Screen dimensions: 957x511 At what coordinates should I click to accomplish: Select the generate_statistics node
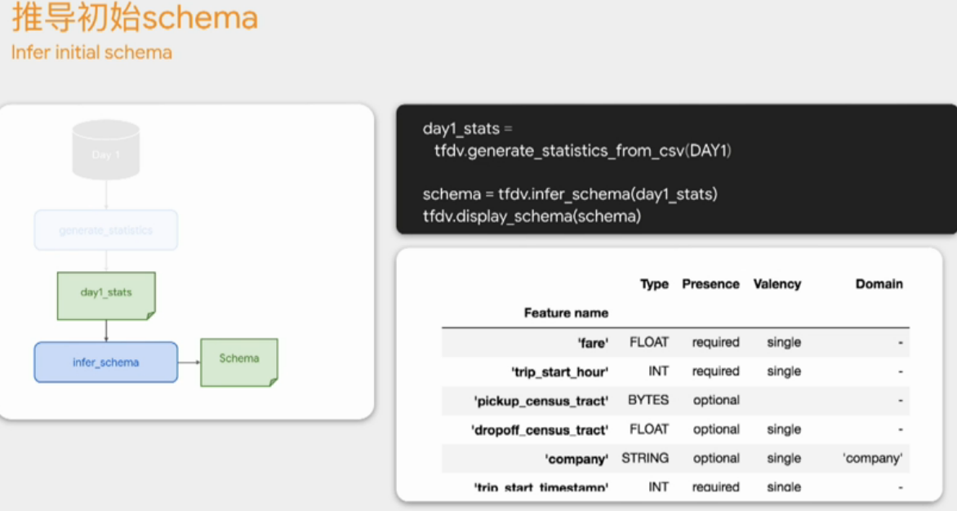click(x=106, y=230)
